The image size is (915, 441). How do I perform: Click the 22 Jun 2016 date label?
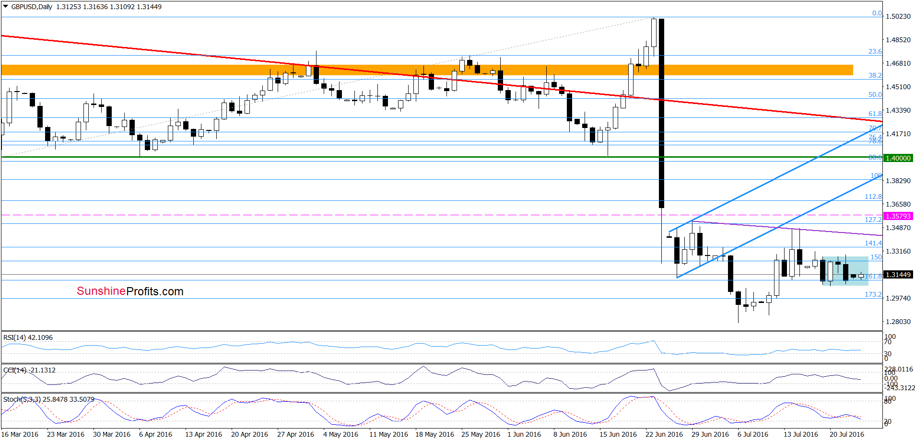pyautogui.click(x=664, y=434)
